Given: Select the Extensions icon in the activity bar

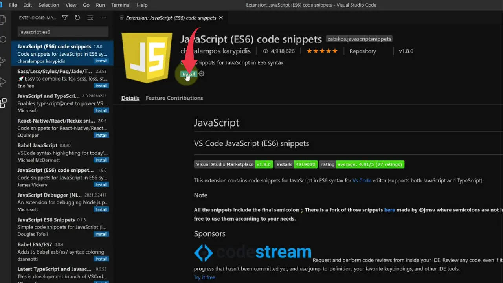Looking at the screenshot, I should coord(3,103).
